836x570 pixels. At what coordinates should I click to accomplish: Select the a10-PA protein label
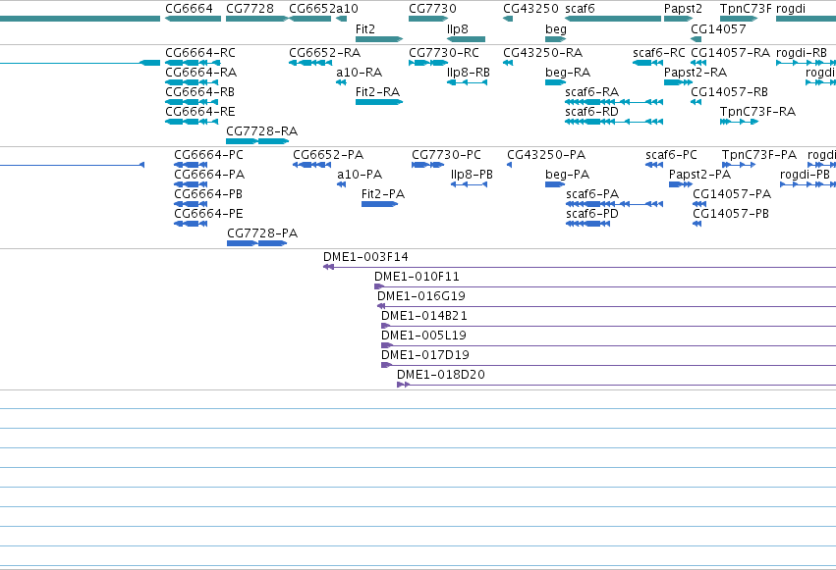tap(360, 174)
